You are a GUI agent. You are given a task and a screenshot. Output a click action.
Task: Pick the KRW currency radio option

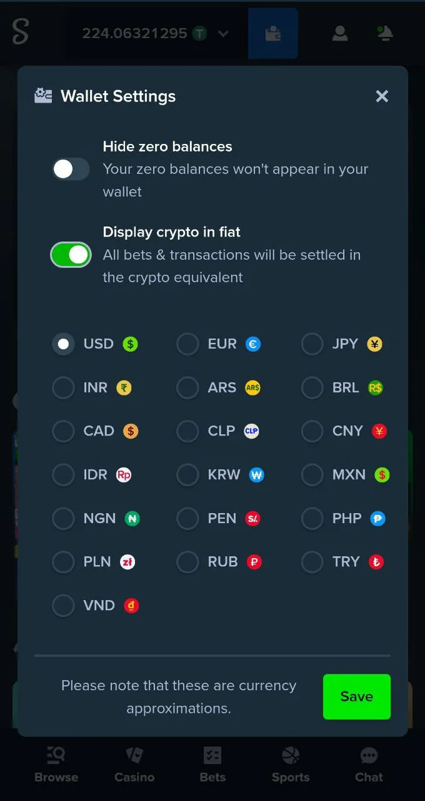click(187, 475)
